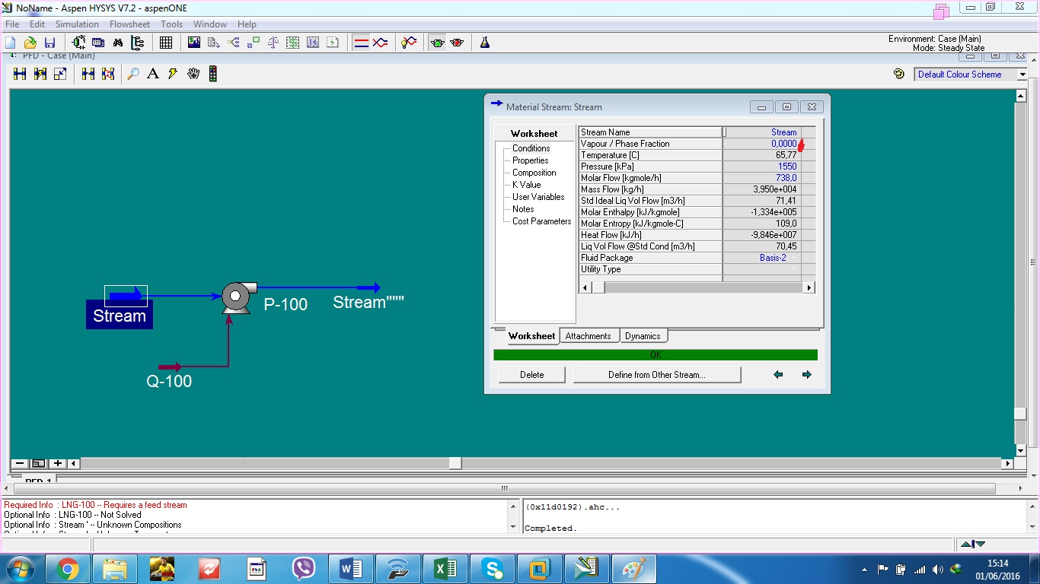Open Microsoft Word from the taskbar
The height and width of the screenshot is (584, 1040).
pyautogui.click(x=351, y=569)
